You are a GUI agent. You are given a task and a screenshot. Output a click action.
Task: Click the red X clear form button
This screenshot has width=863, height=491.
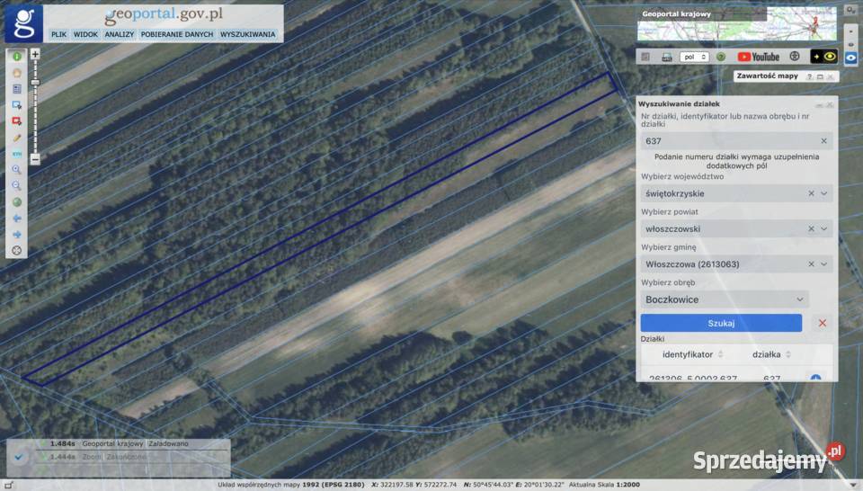click(822, 323)
